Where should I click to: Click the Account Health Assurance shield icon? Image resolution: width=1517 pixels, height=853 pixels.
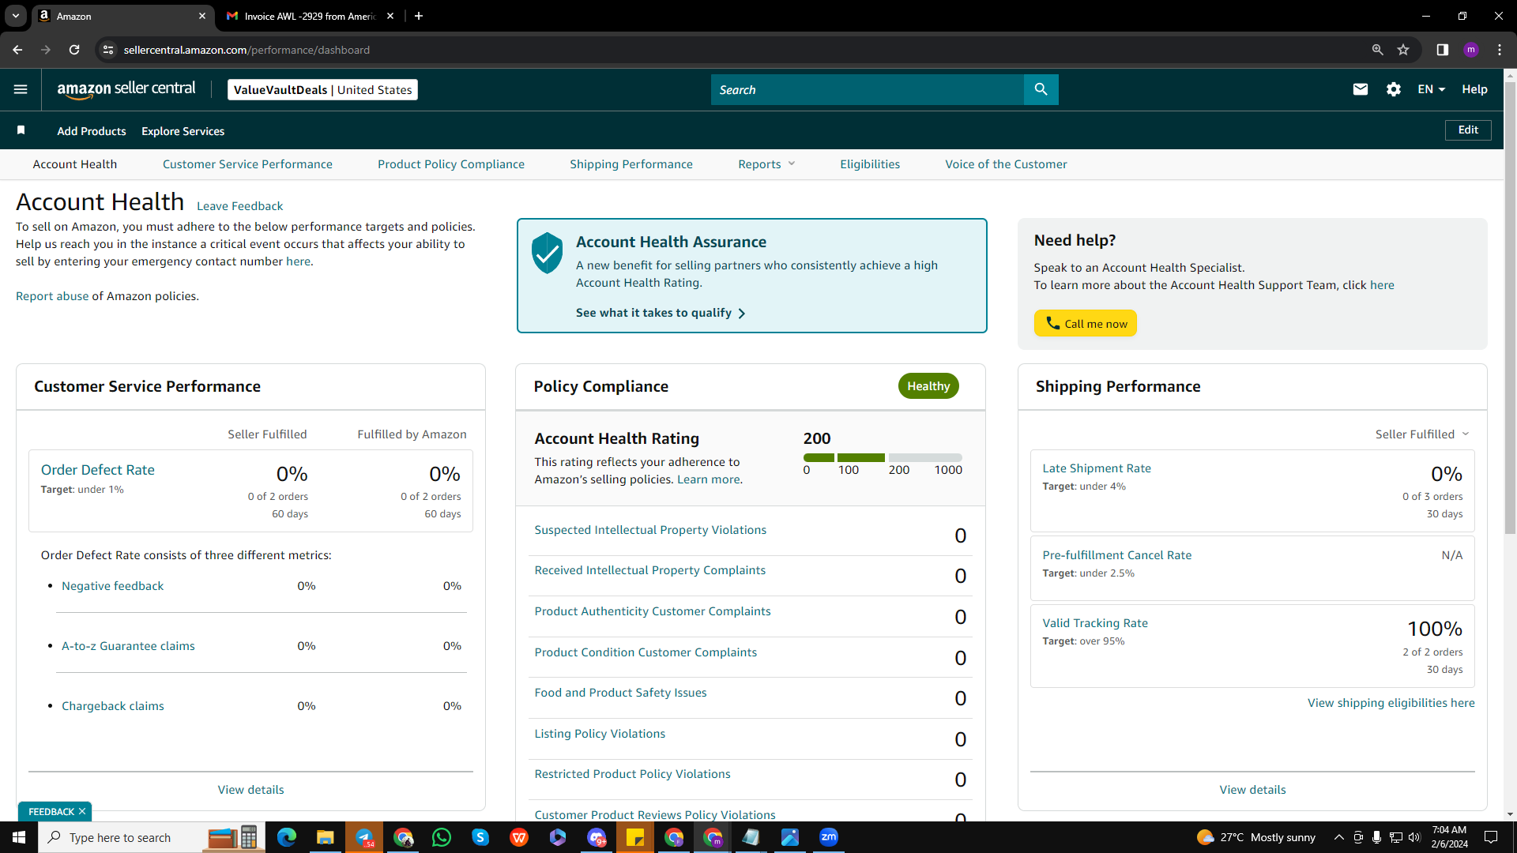pyautogui.click(x=547, y=253)
